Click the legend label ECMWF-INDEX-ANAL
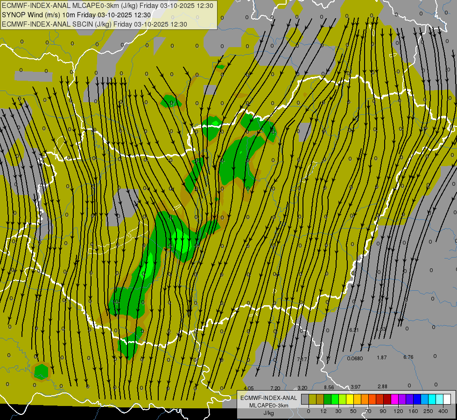The width and height of the screenshot is (457, 420). [x=269, y=398]
